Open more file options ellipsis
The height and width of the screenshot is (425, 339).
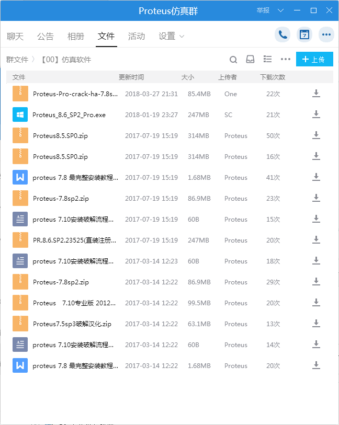tap(285, 59)
